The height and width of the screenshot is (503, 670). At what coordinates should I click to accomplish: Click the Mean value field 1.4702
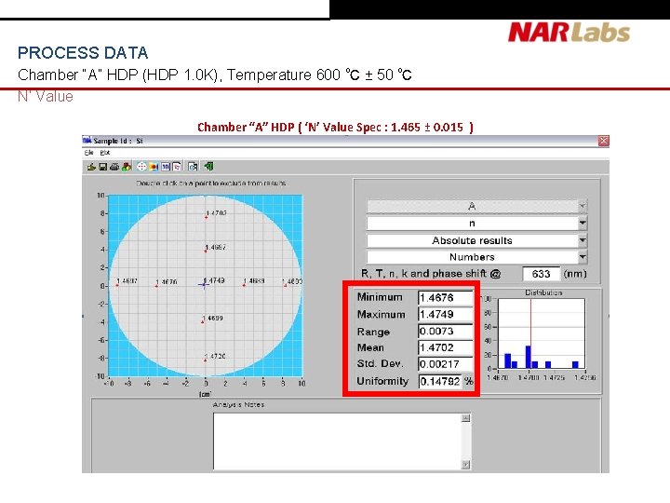click(x=445, y=347)
